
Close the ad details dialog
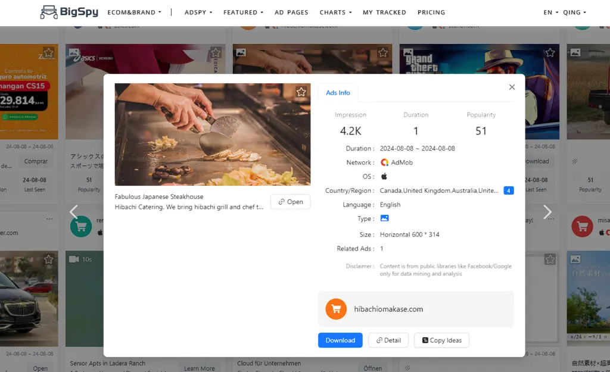click(512, 87)
